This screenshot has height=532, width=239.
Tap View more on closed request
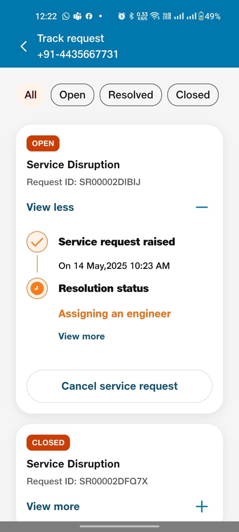(53, 506)
